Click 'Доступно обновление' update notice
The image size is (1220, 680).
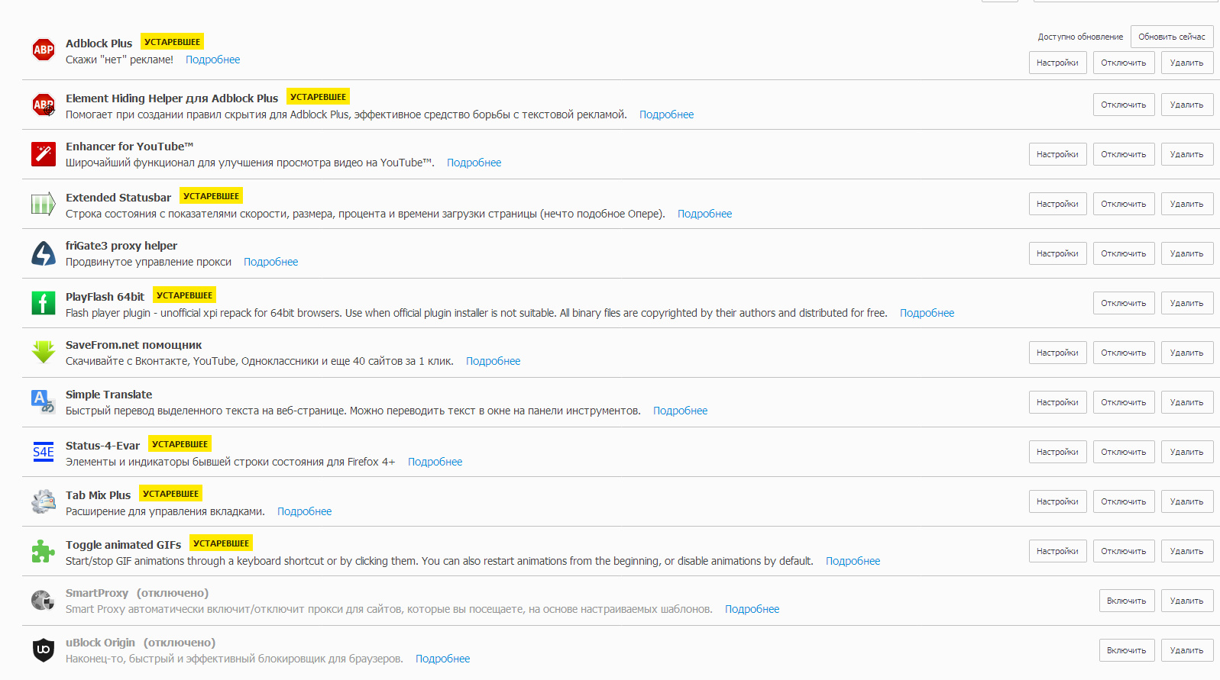(x=1080, y=37)
